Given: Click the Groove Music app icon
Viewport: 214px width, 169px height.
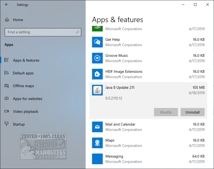Looking at the screenshot, I should (97, 58).
